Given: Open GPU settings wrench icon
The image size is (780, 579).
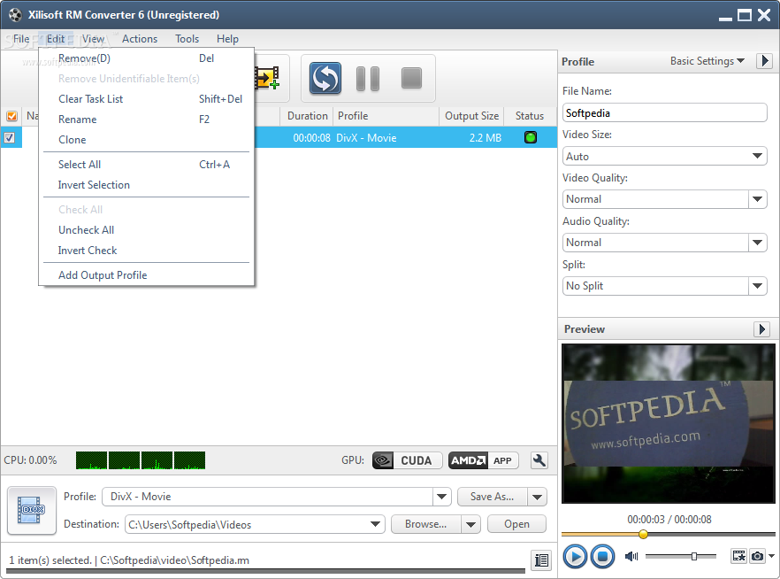Looking at the screenshot, I should [539, 460].
